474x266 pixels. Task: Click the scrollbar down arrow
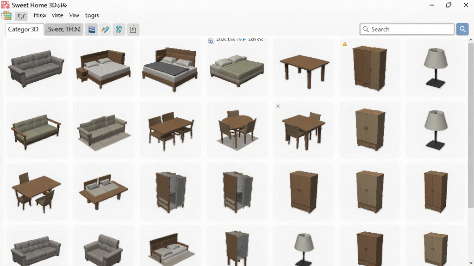click(x=471, y=263)
